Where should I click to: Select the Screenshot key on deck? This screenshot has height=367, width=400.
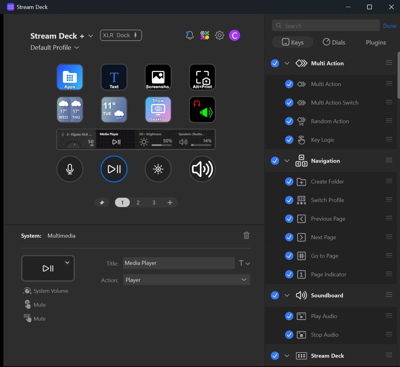[158, 77]
